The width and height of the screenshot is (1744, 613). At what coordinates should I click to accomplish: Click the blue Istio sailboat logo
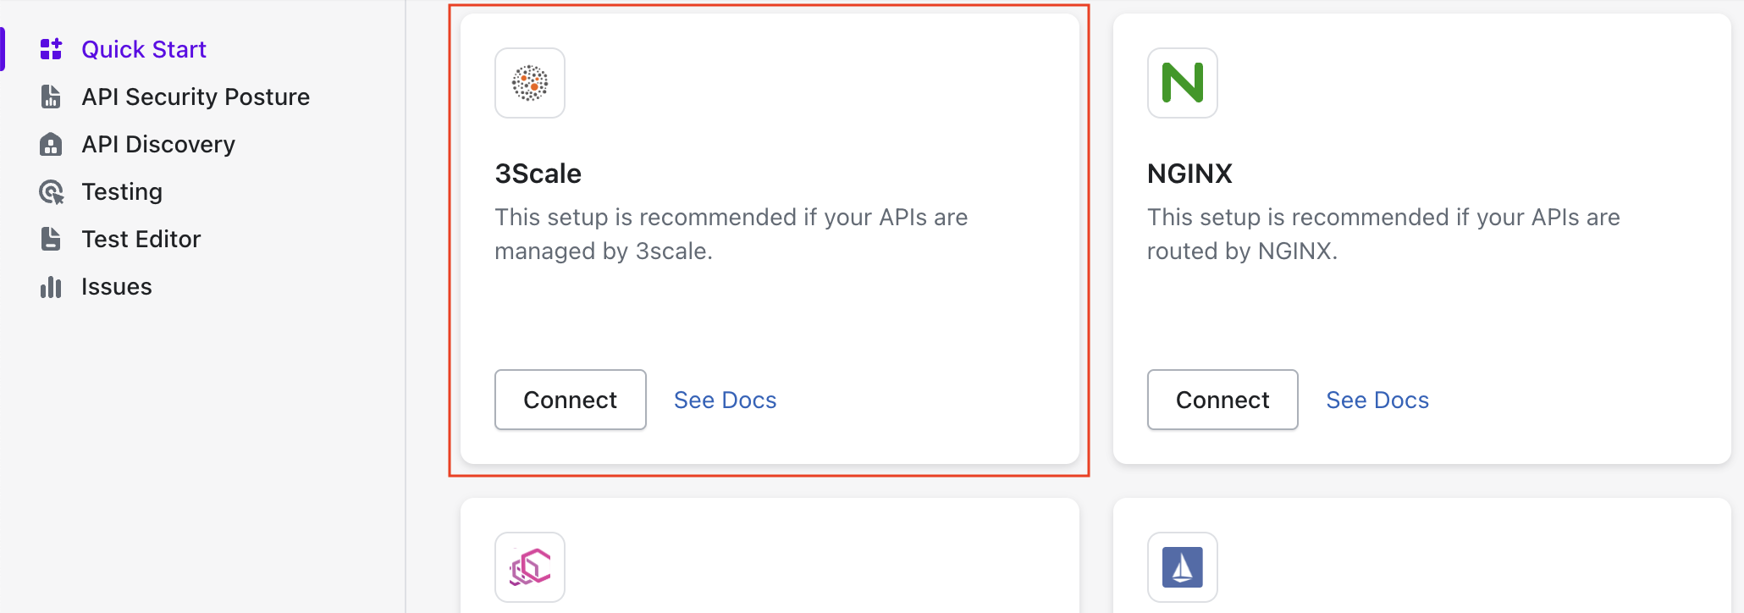(1182, 567)
